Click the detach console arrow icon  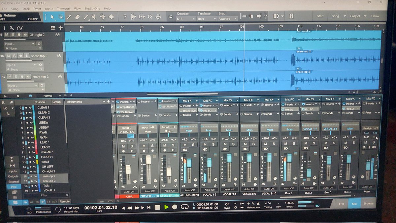(x=12, y=102)
